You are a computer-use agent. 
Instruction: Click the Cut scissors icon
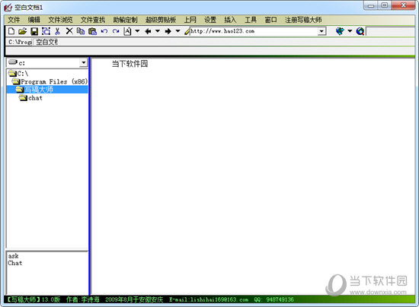coord(57,31)
